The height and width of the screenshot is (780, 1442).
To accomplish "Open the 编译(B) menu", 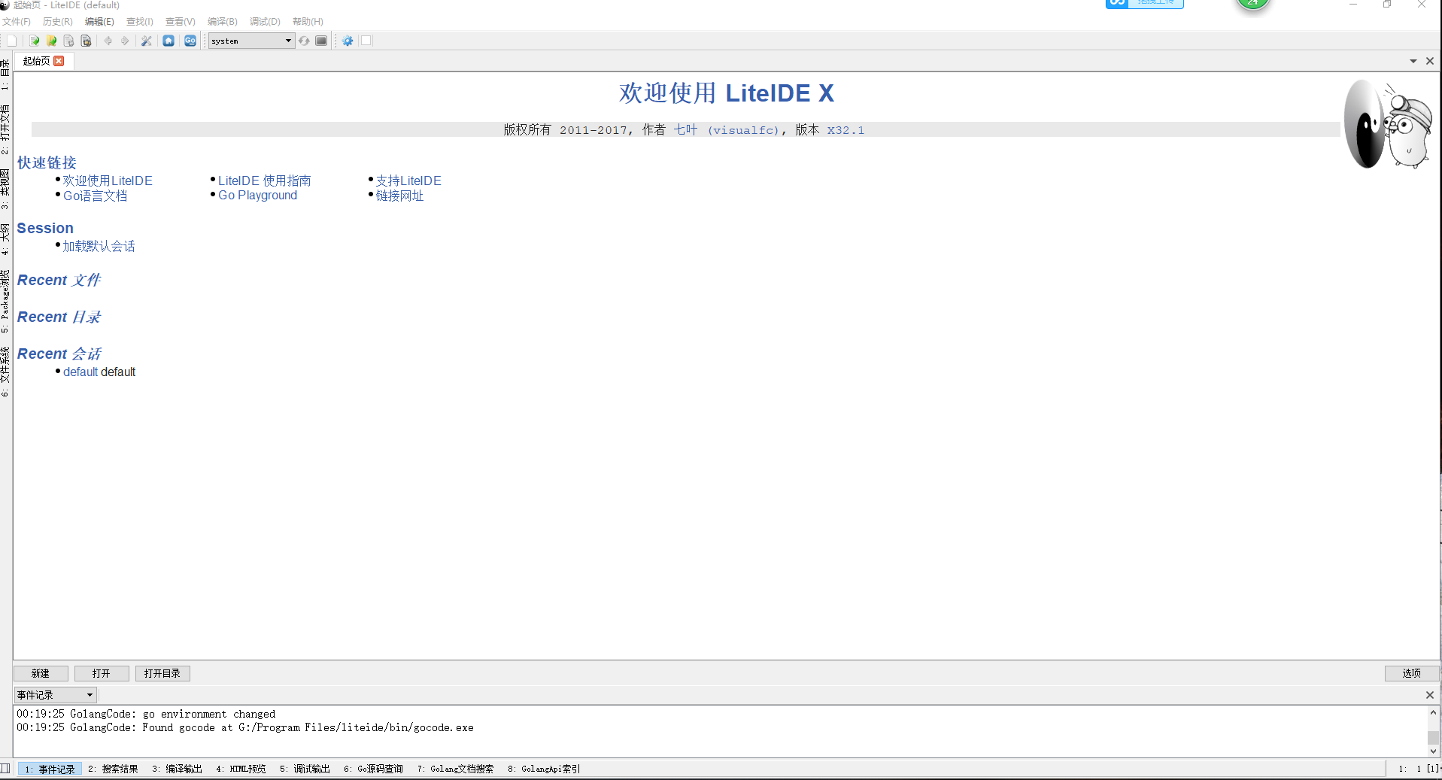I will point(223,22).
